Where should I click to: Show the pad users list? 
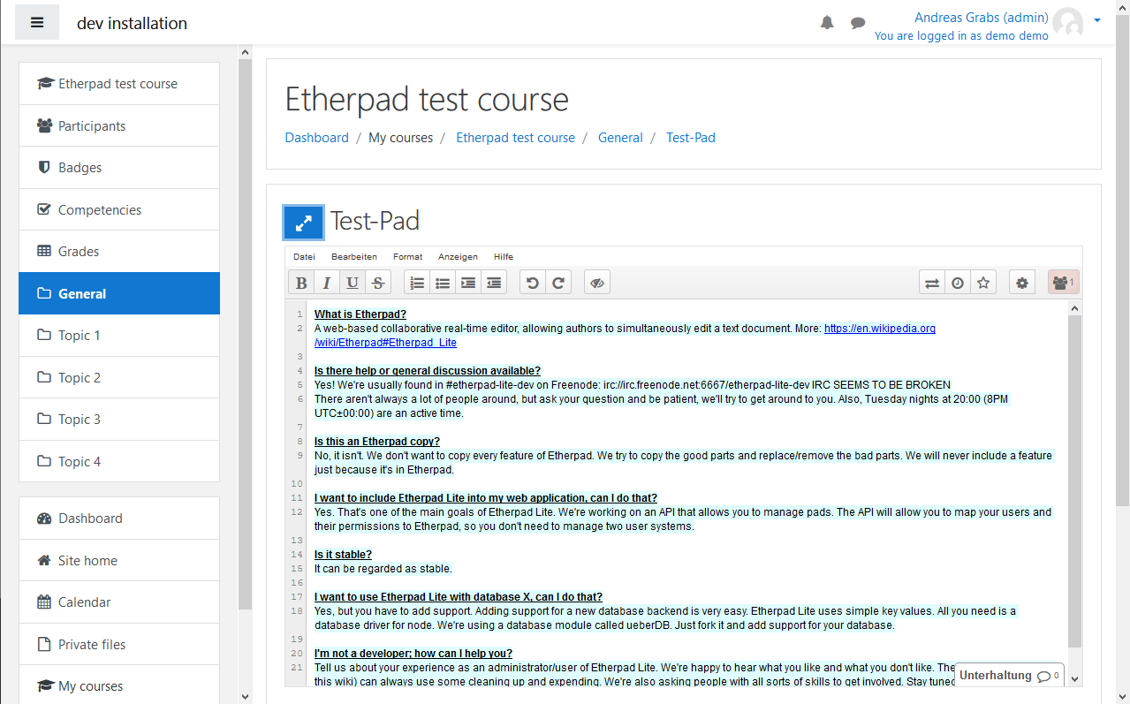click(1064, 283)
